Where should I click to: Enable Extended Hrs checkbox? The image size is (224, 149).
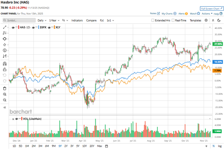[153, 20]
